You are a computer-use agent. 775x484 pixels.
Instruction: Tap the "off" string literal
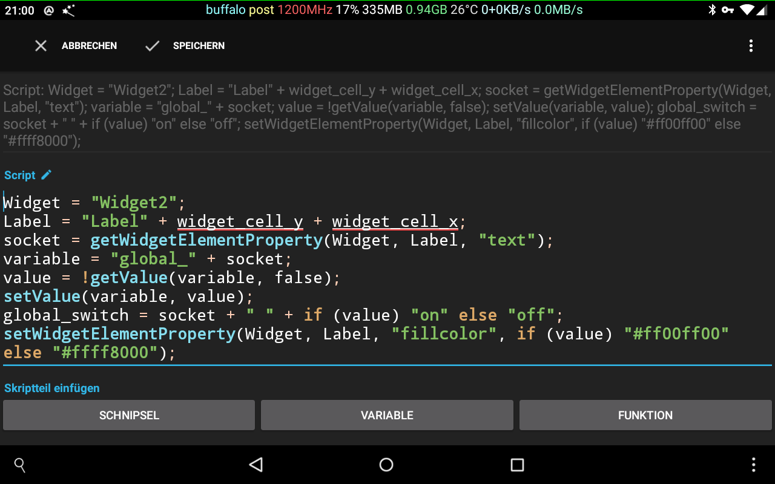[531, 315]
